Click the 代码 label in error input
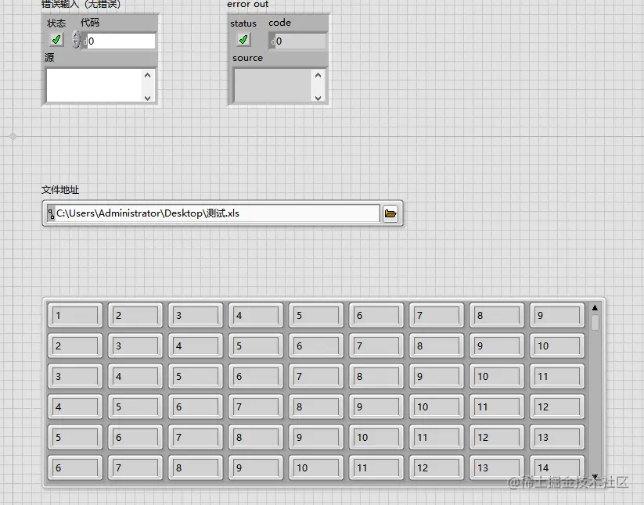644x505 pixels. click(90, 22)
